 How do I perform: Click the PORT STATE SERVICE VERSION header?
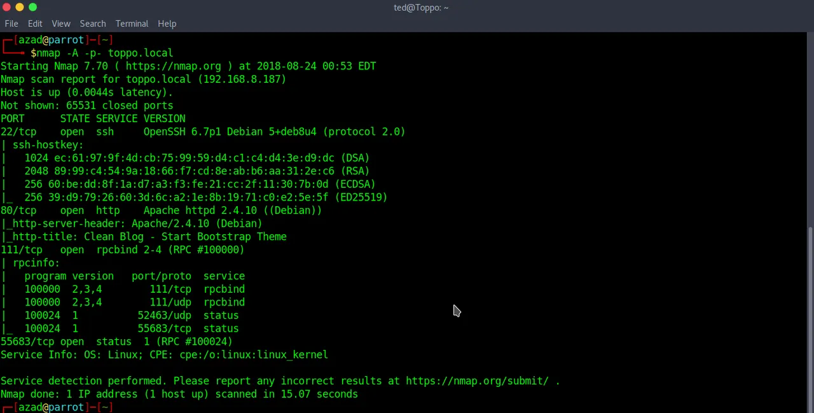click(x=93, y=118)
